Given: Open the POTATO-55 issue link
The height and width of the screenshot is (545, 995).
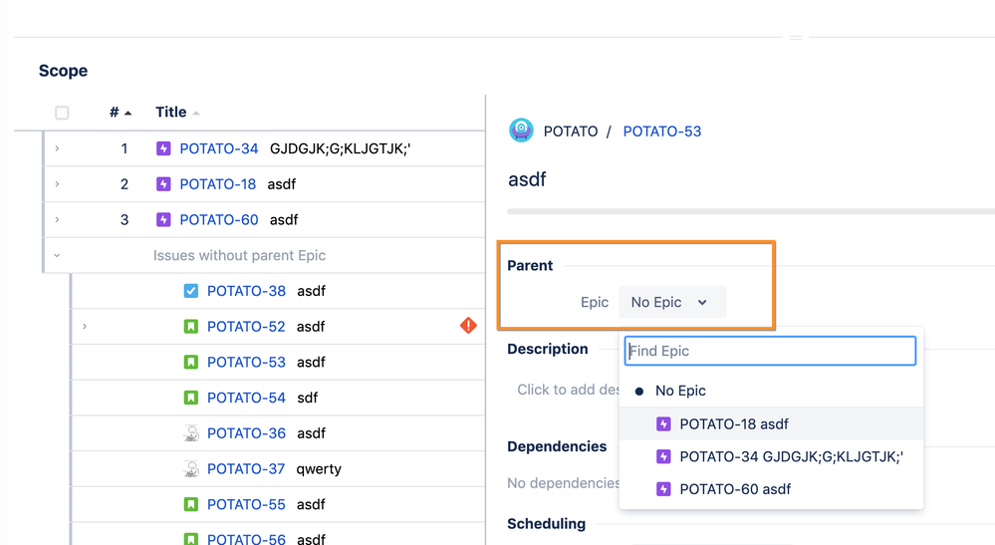Looking at the screenshot, I should click(246, 504).
